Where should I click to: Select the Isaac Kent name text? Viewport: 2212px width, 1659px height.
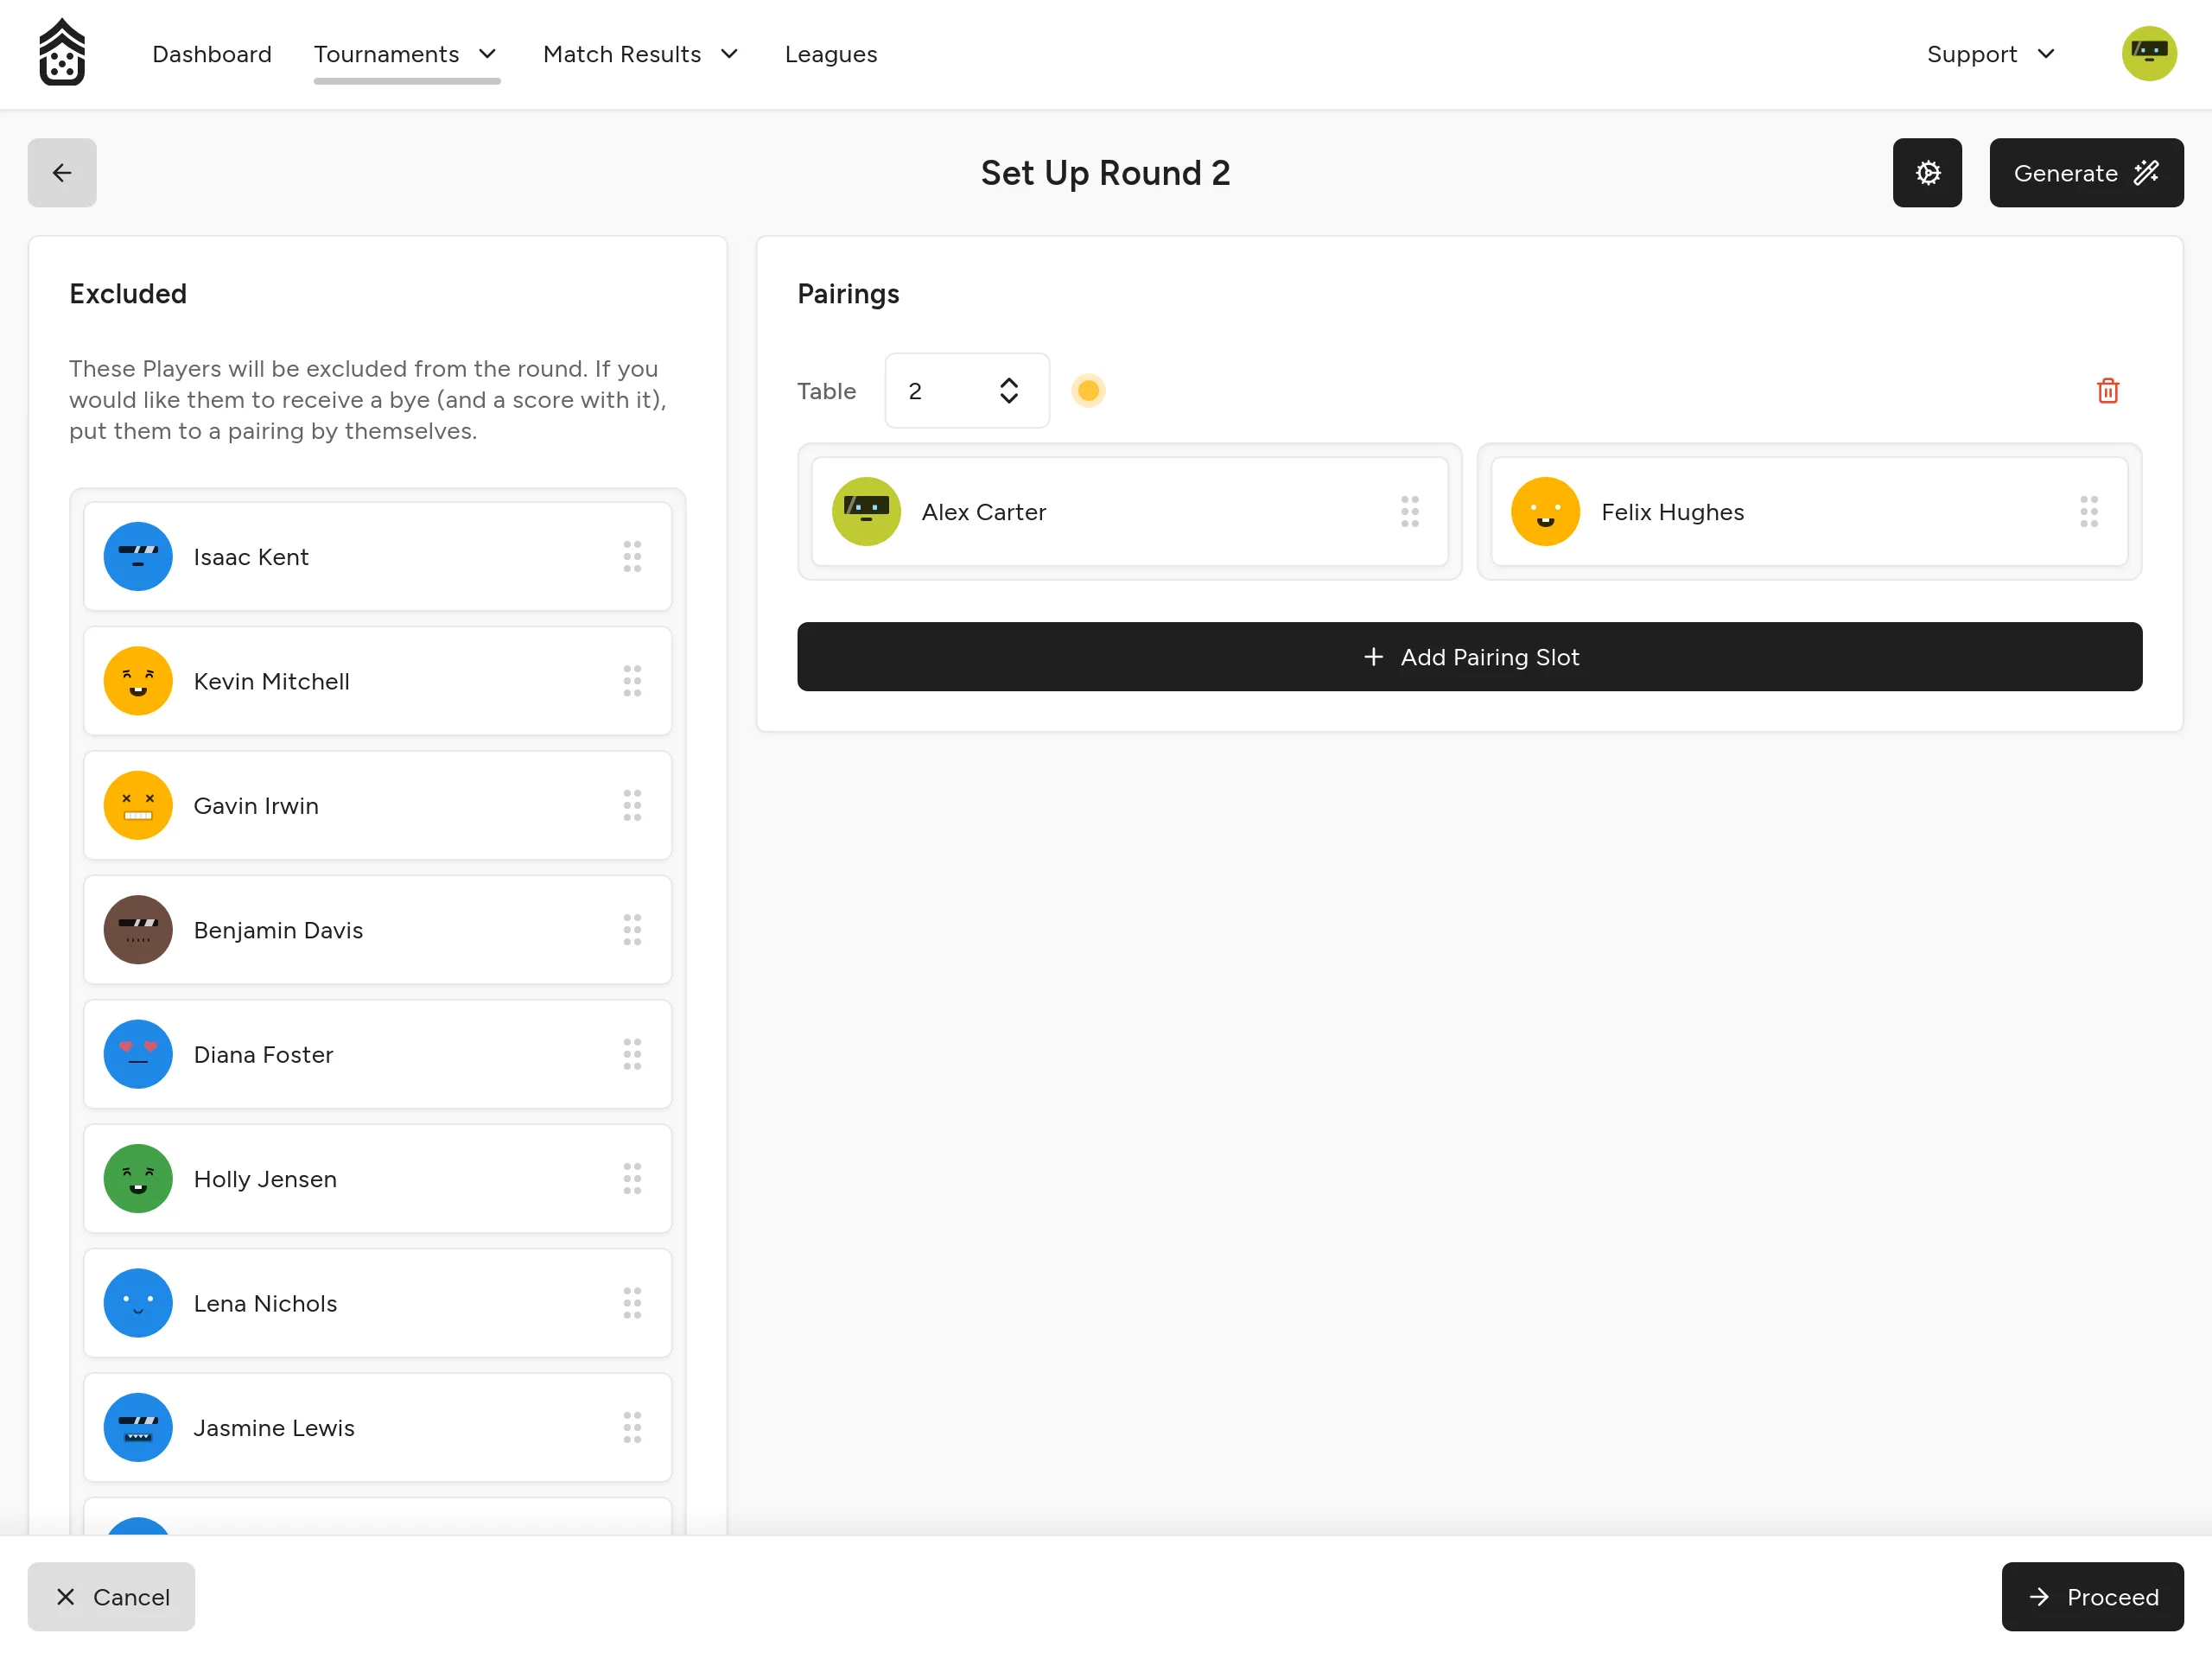pos(251,557)
